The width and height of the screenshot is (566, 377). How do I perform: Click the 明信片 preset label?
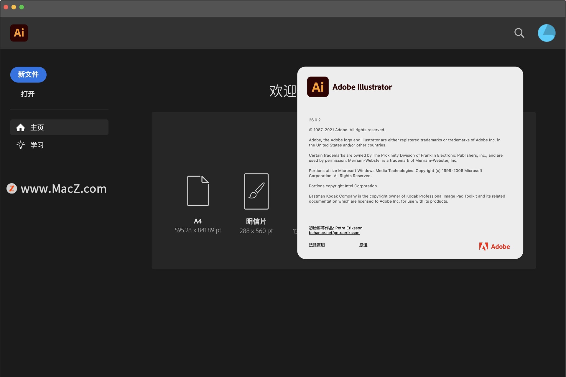point(256,221)
